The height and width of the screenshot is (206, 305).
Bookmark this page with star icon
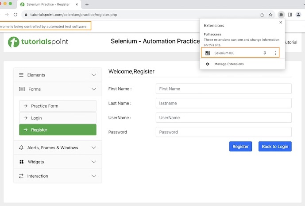[270, 15]
